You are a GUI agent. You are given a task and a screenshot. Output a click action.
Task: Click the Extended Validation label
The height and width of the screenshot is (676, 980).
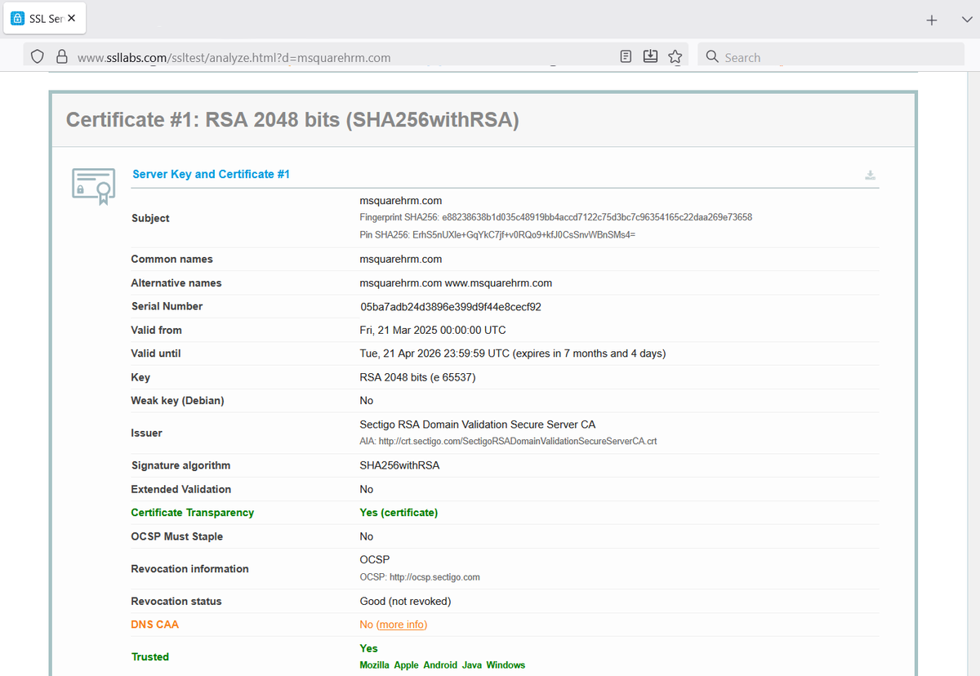181,489
